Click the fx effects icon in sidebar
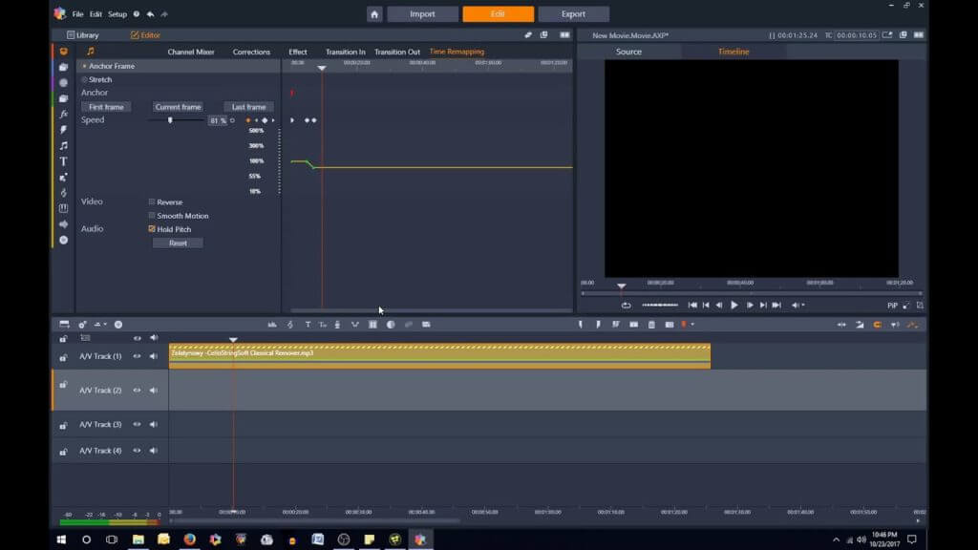978x550 pixels. click(x=63, y=115)
